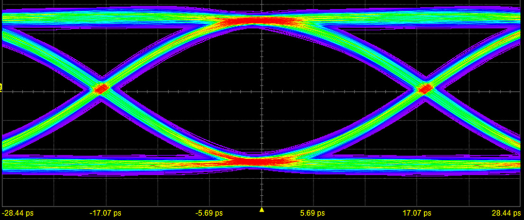Image resolution: width=524 pixels, height=220 pixels.
Task: Click the 17.07 ps time axis label
Action: coord(417,213)
